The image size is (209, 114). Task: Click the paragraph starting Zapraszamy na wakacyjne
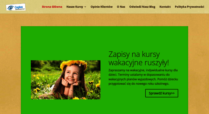tap(143, 77)
